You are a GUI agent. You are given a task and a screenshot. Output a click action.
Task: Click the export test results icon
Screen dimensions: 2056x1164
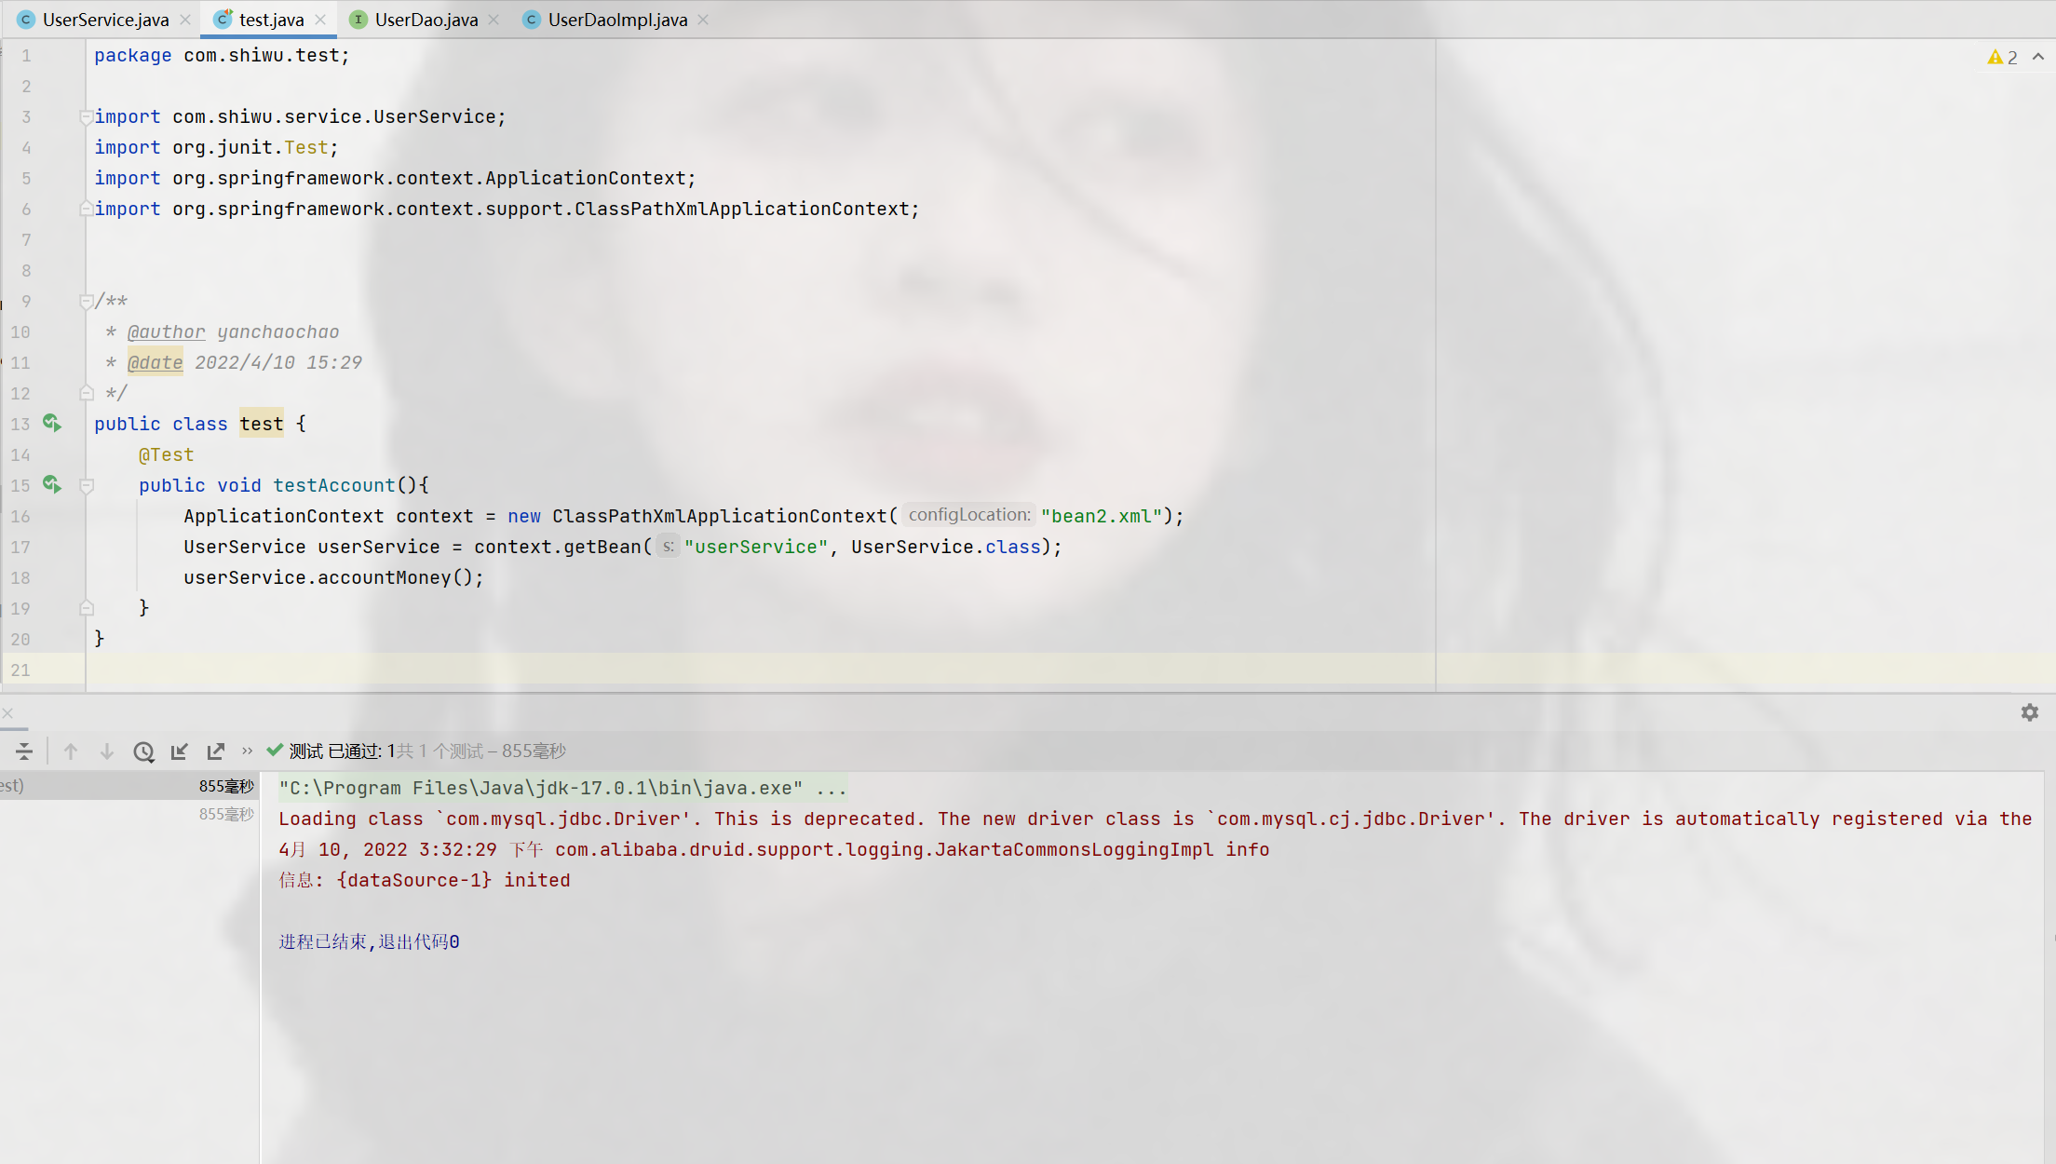(216, 751)
